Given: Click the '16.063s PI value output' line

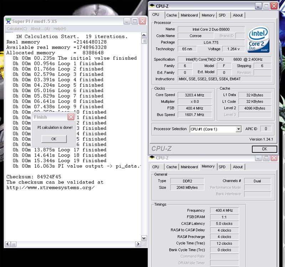Looking at the screenshot, I should pyautogui.click(x=76, y=166).
